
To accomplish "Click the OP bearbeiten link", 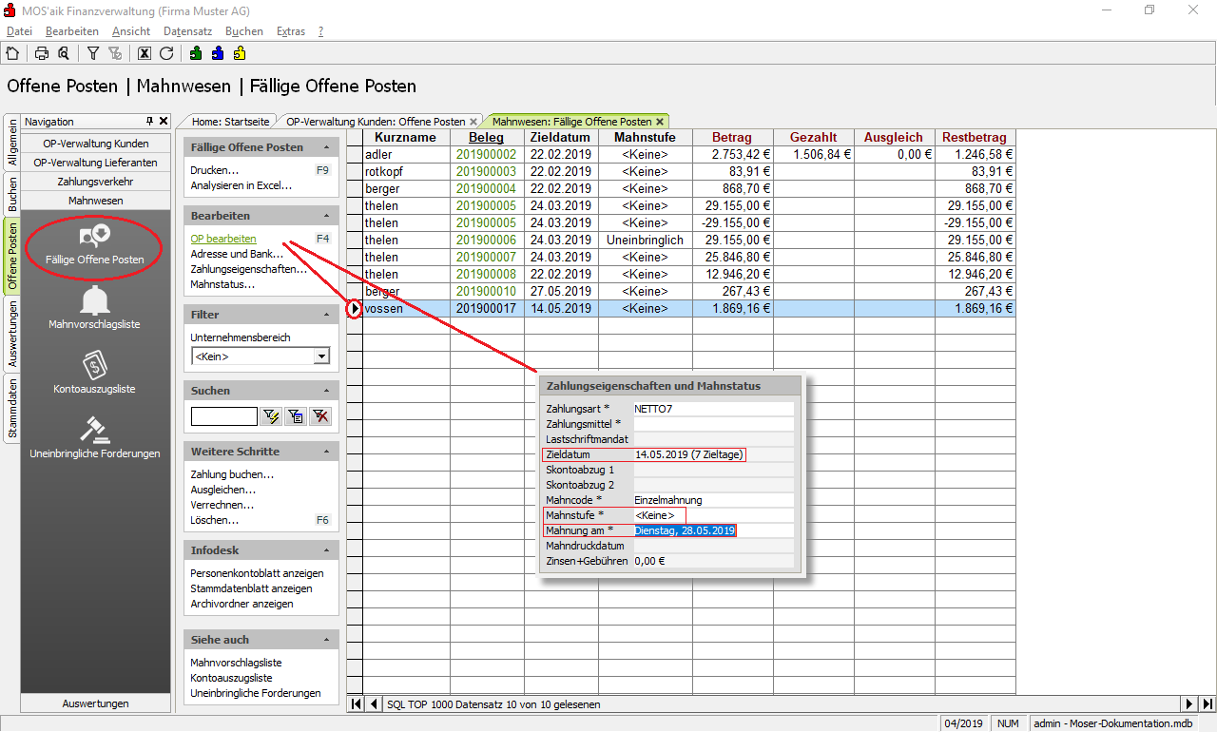I will (223, 239).
